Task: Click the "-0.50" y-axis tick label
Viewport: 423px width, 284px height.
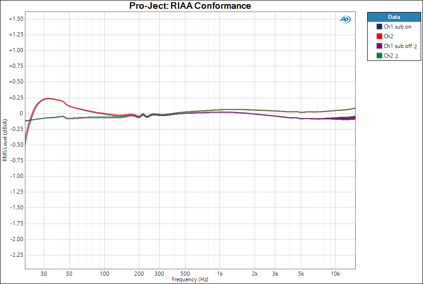Action: click(x=17, y=145)
